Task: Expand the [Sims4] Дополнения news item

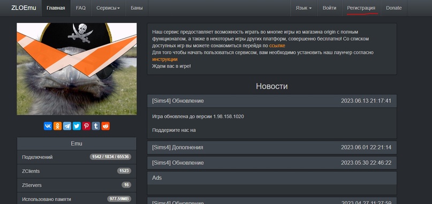Action: 272,147
